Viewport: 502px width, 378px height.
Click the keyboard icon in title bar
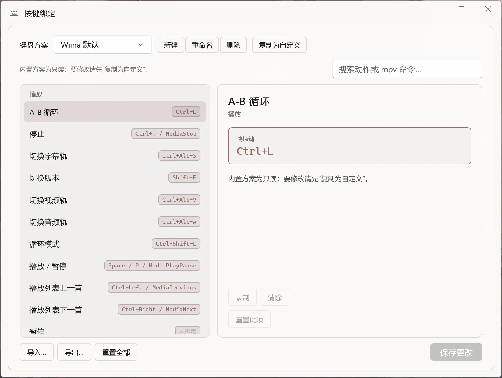point(14,13)
